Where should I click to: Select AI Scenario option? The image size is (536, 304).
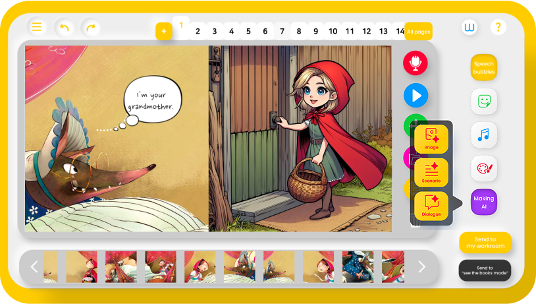point(431,172)
